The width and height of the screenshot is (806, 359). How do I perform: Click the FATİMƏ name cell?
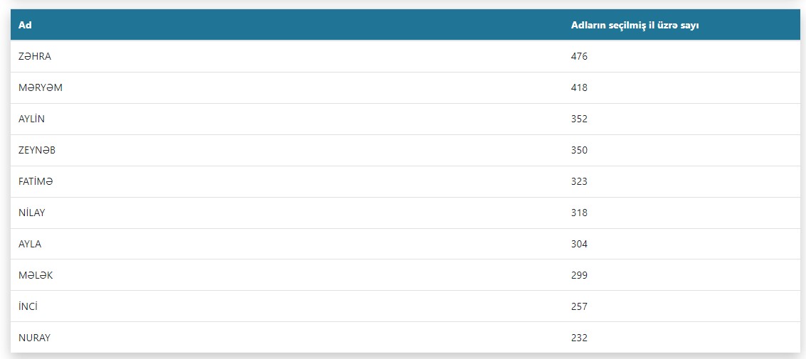tap(36, 181)
